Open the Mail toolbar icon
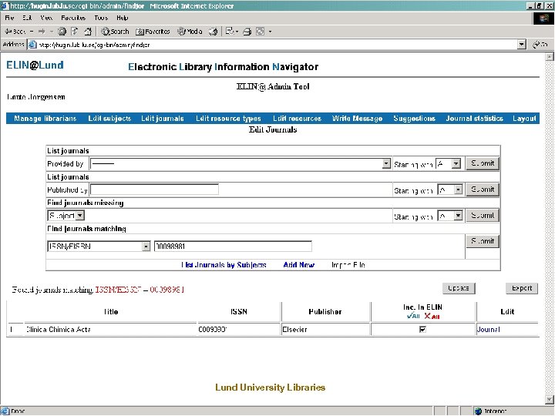Viewport: 555px width, 416px height. (x=230, y=32)
